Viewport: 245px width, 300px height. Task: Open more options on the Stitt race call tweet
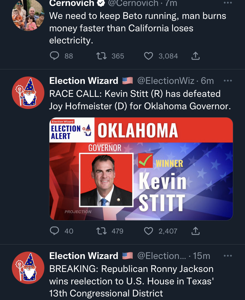[x=228, y=81]
